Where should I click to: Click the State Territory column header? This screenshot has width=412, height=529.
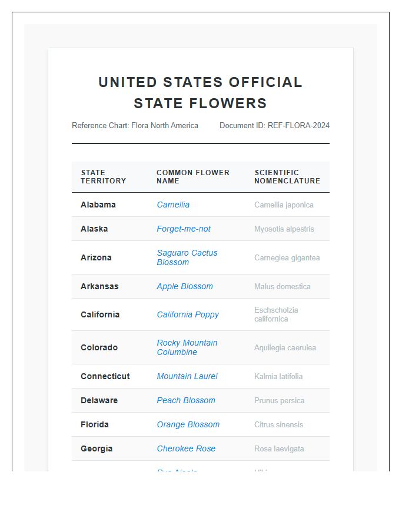click(104, 177)
